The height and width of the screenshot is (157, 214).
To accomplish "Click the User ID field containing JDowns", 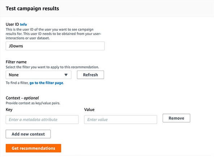I will click(x=55, y=46).
